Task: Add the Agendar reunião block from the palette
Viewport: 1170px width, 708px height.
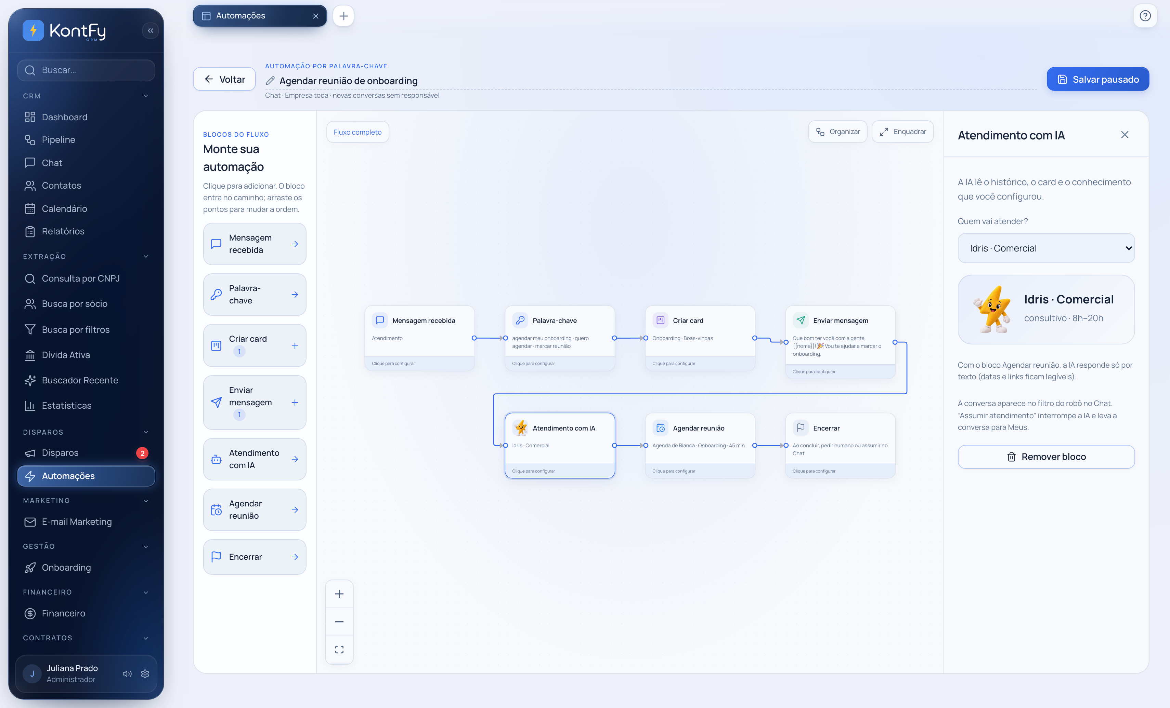Action: pos(255,510)
